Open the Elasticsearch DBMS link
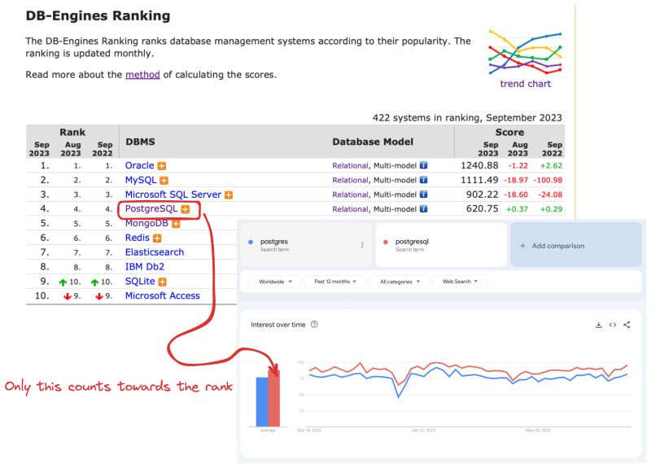Image resolution: width=651 pixels, height=468 pixels. pos(155,252)
